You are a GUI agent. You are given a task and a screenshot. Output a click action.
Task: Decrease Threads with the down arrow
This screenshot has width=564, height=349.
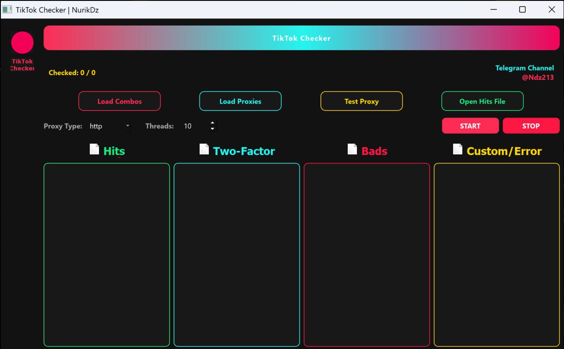pyautogui.click(x=213, y=129)
